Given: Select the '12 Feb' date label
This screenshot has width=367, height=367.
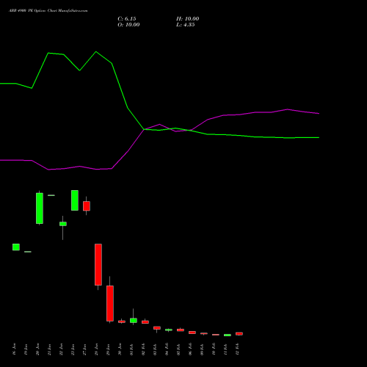Looking at the screenshot, I should click(237, 349).
